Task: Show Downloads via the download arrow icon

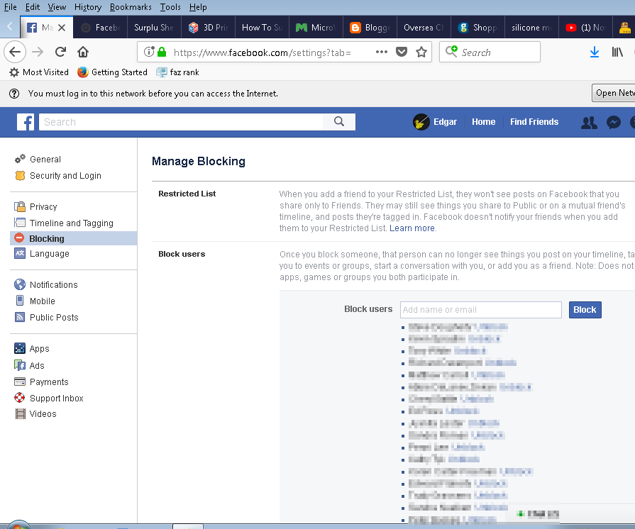Action: (595, 52)
